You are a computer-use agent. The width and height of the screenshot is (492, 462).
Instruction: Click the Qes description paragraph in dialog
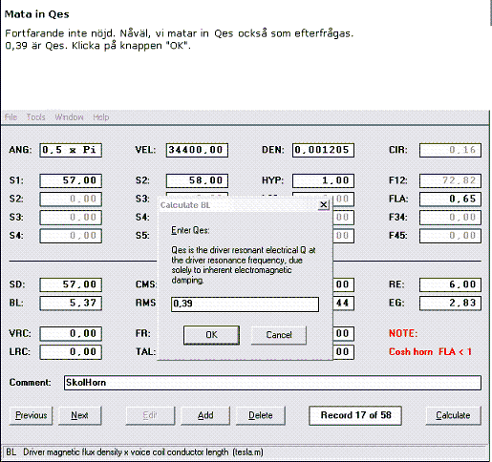[x=244, y=265]
